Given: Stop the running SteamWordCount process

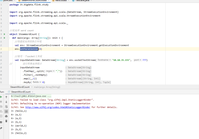Looking at the screenshot, I should tap(1, 102).
